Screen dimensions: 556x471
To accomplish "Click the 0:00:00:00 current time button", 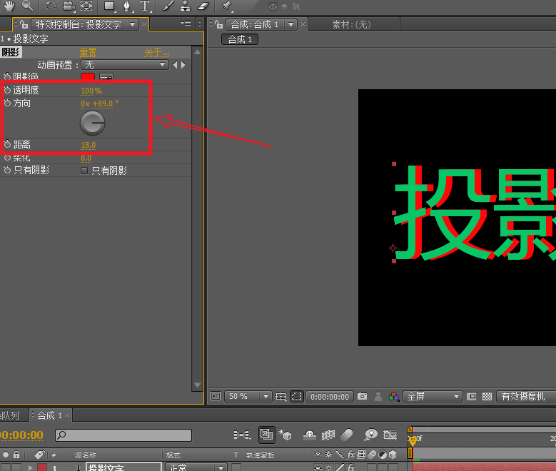I will 330,396.
